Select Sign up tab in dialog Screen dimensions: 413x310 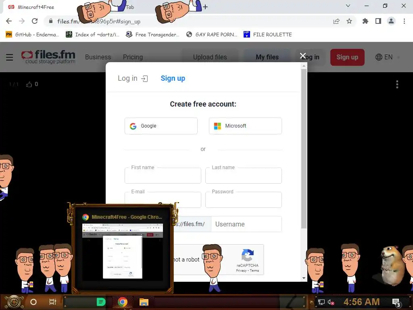(x=173, y=78)
